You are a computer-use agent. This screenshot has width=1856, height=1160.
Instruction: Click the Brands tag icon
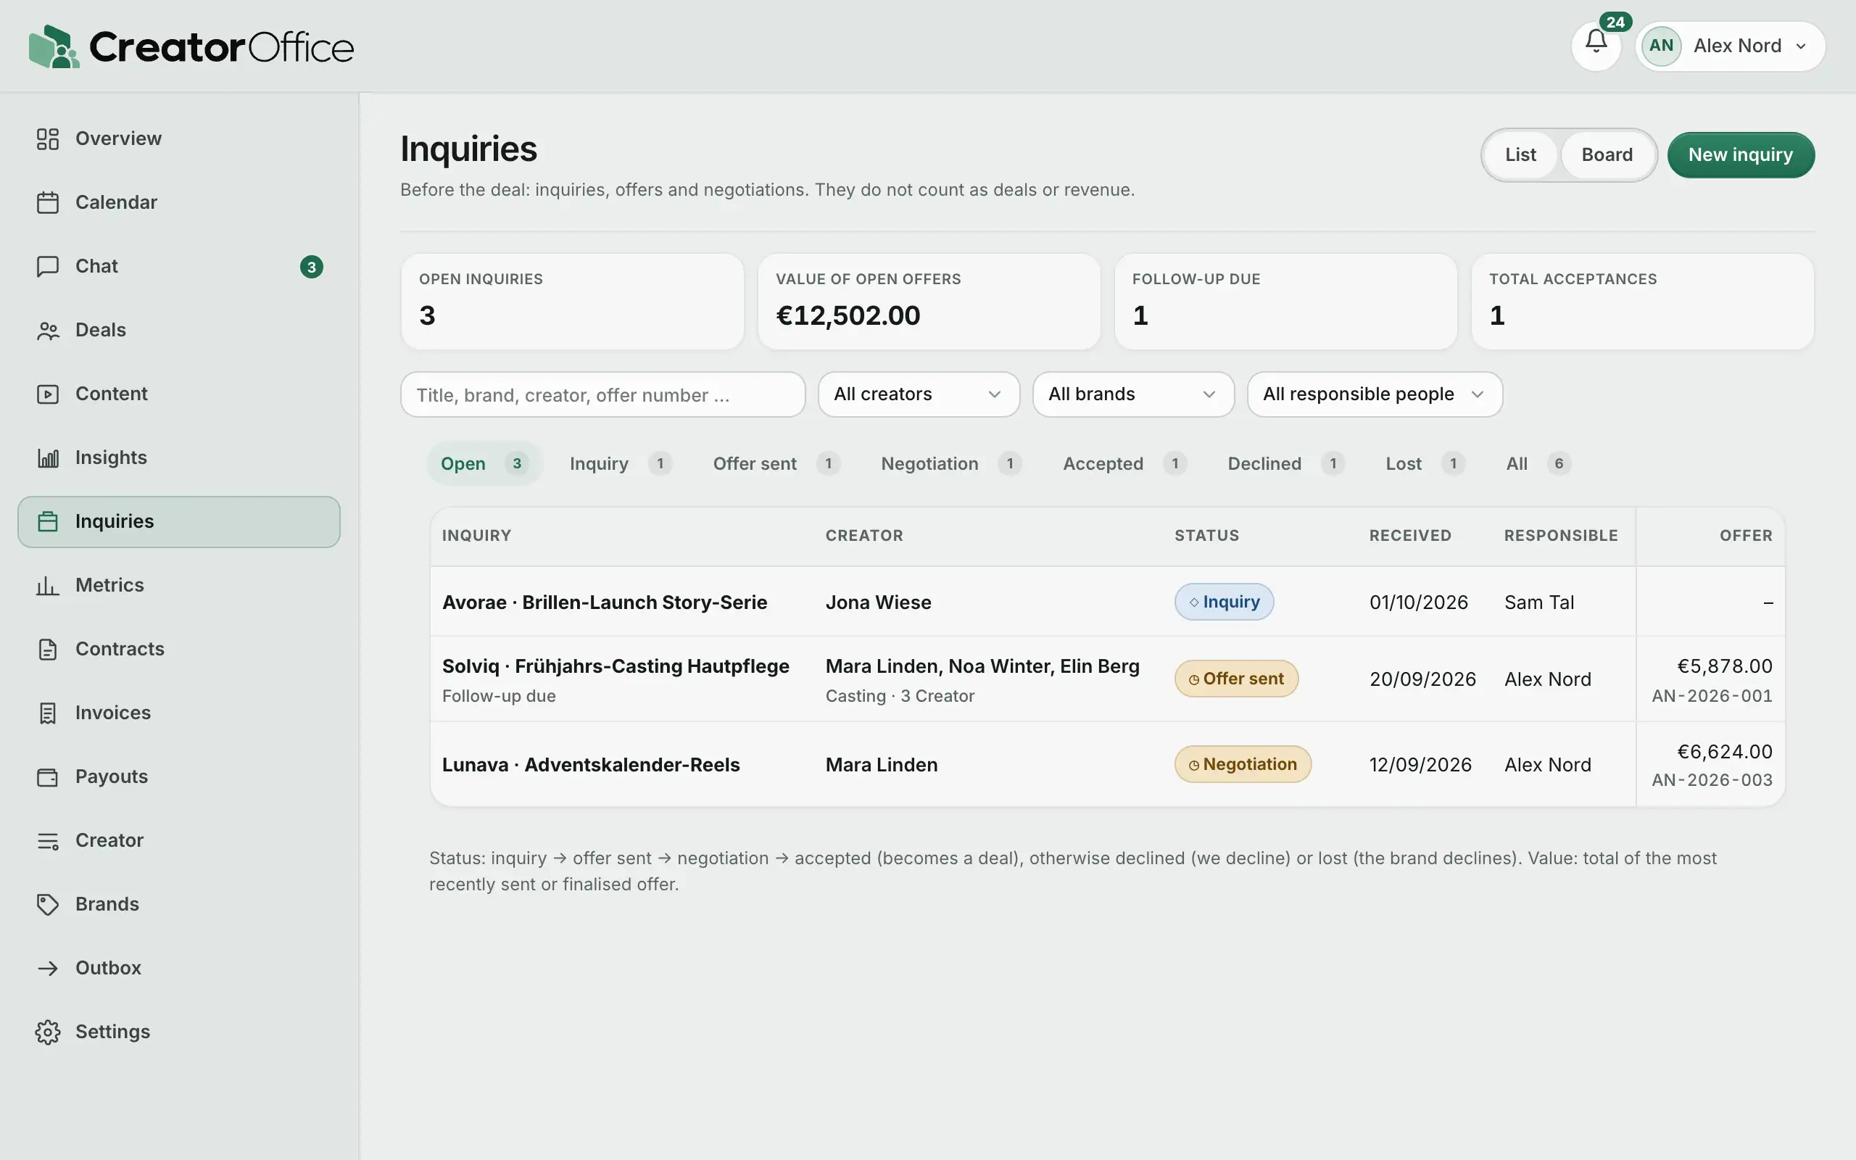pyautogui.click(x=48, y=905)
